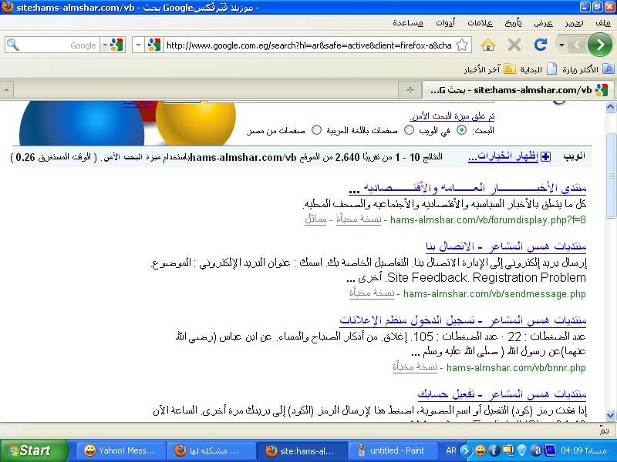
Task: Click the green Back navigation arrow
Action: (x=598, y=45)
